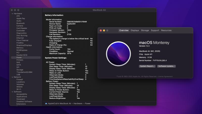Select SPI in the sidebar
Image resolution: width=202 pixels, height=114 pixels.
(18, 67)
